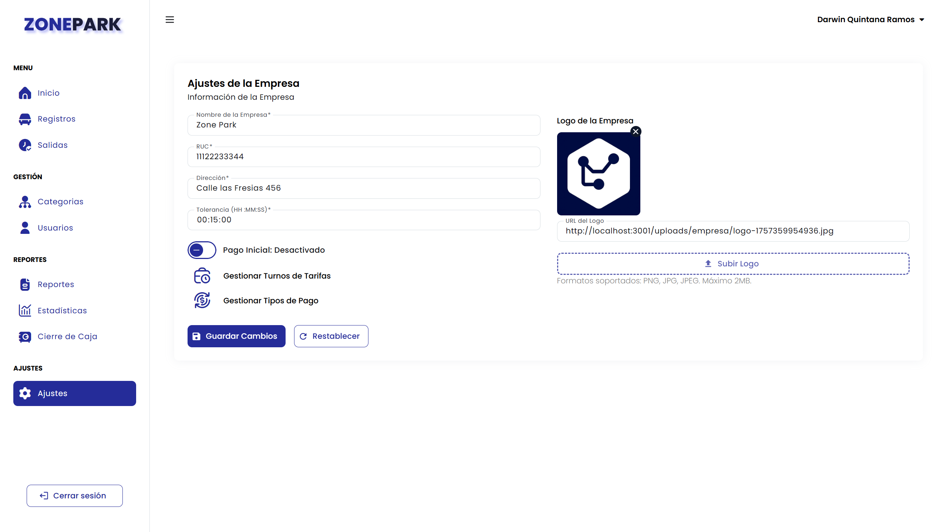This screenshot has height=532, width=947.
Task: Click the Categorias hierarchy icon
Action: click(x=25, y=202)
